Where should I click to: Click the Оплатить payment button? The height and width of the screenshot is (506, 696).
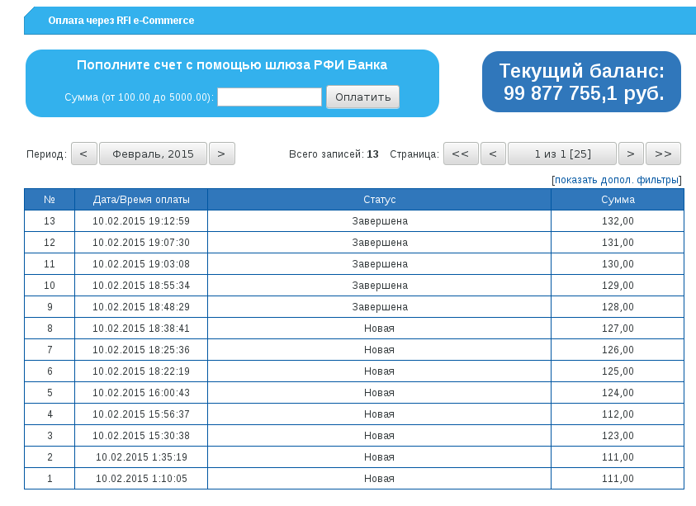pyautogui.click(x=362, y=97)
